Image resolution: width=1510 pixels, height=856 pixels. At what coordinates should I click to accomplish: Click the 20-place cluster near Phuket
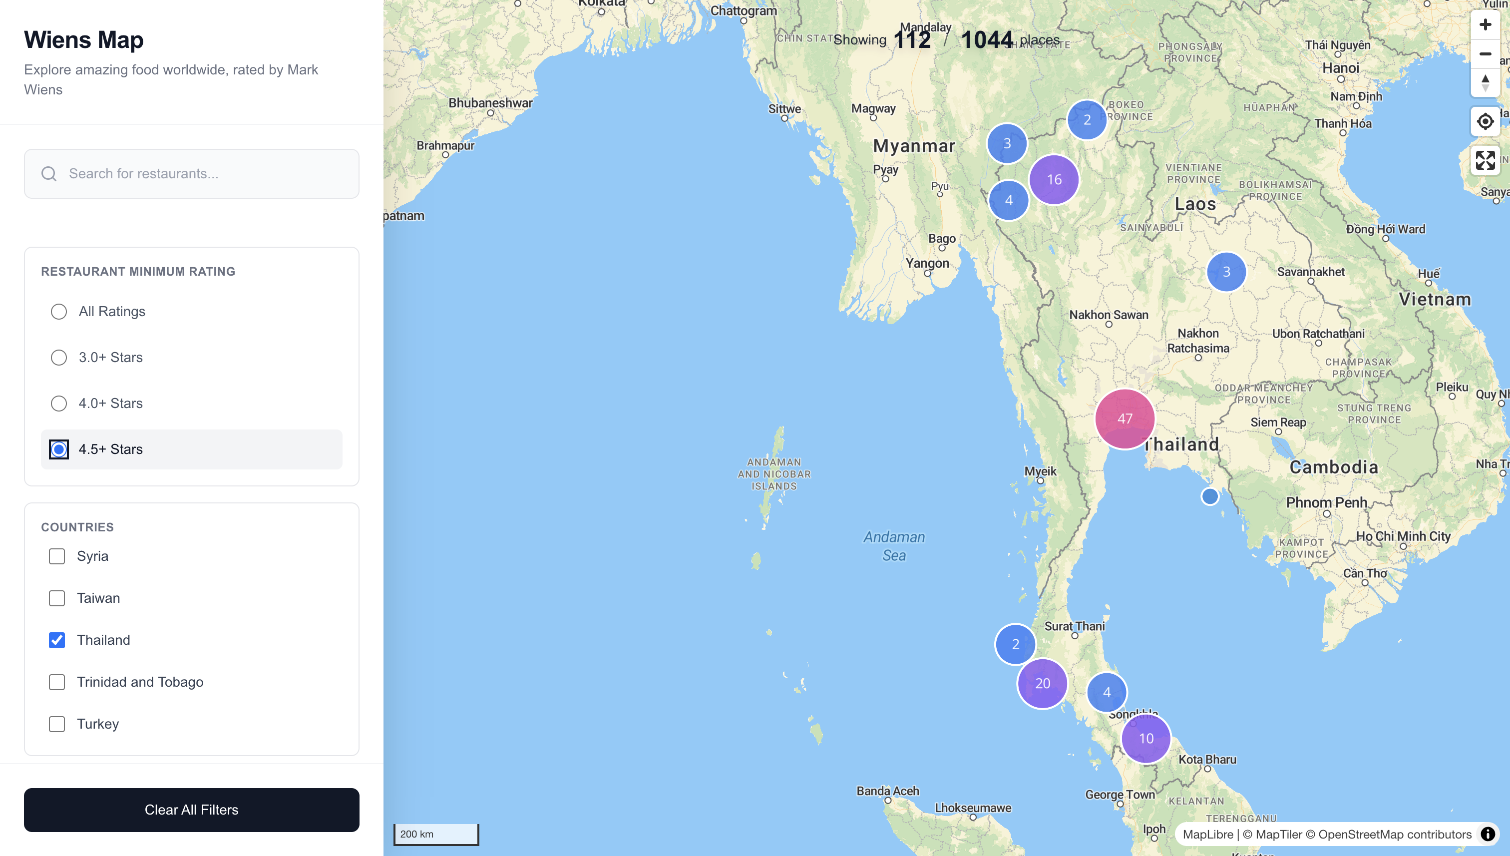click(1042, 683)
